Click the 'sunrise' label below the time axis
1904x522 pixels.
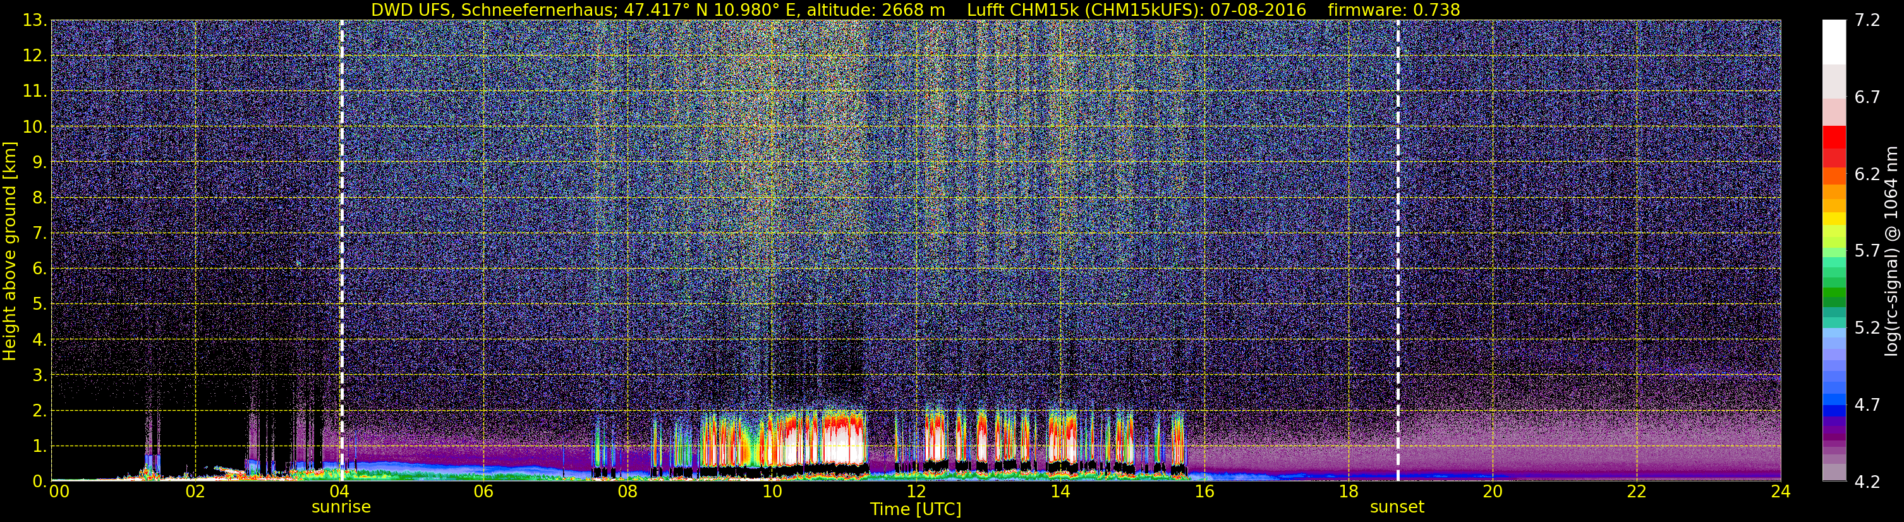coord(341,507)
